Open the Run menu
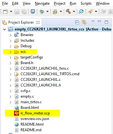The height and width of the screenshot is (134, 113). pyautogui.click(x=73, y=3)
